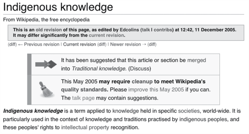
Task: Follow the 'indigenous peoples' link
Action: (x=203, y=119)
